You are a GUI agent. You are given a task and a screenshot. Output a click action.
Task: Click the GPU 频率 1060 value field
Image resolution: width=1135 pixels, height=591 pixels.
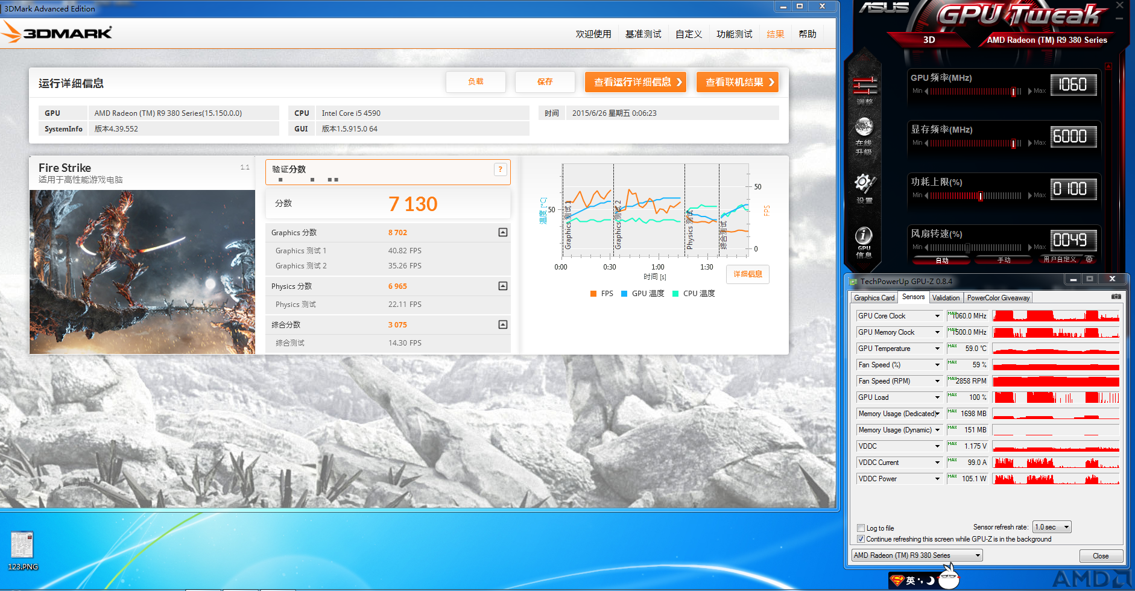coord(1073,85)
